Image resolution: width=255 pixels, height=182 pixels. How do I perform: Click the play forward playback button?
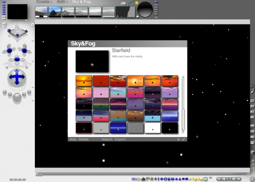pyautogui.click(x=234, y=179)
